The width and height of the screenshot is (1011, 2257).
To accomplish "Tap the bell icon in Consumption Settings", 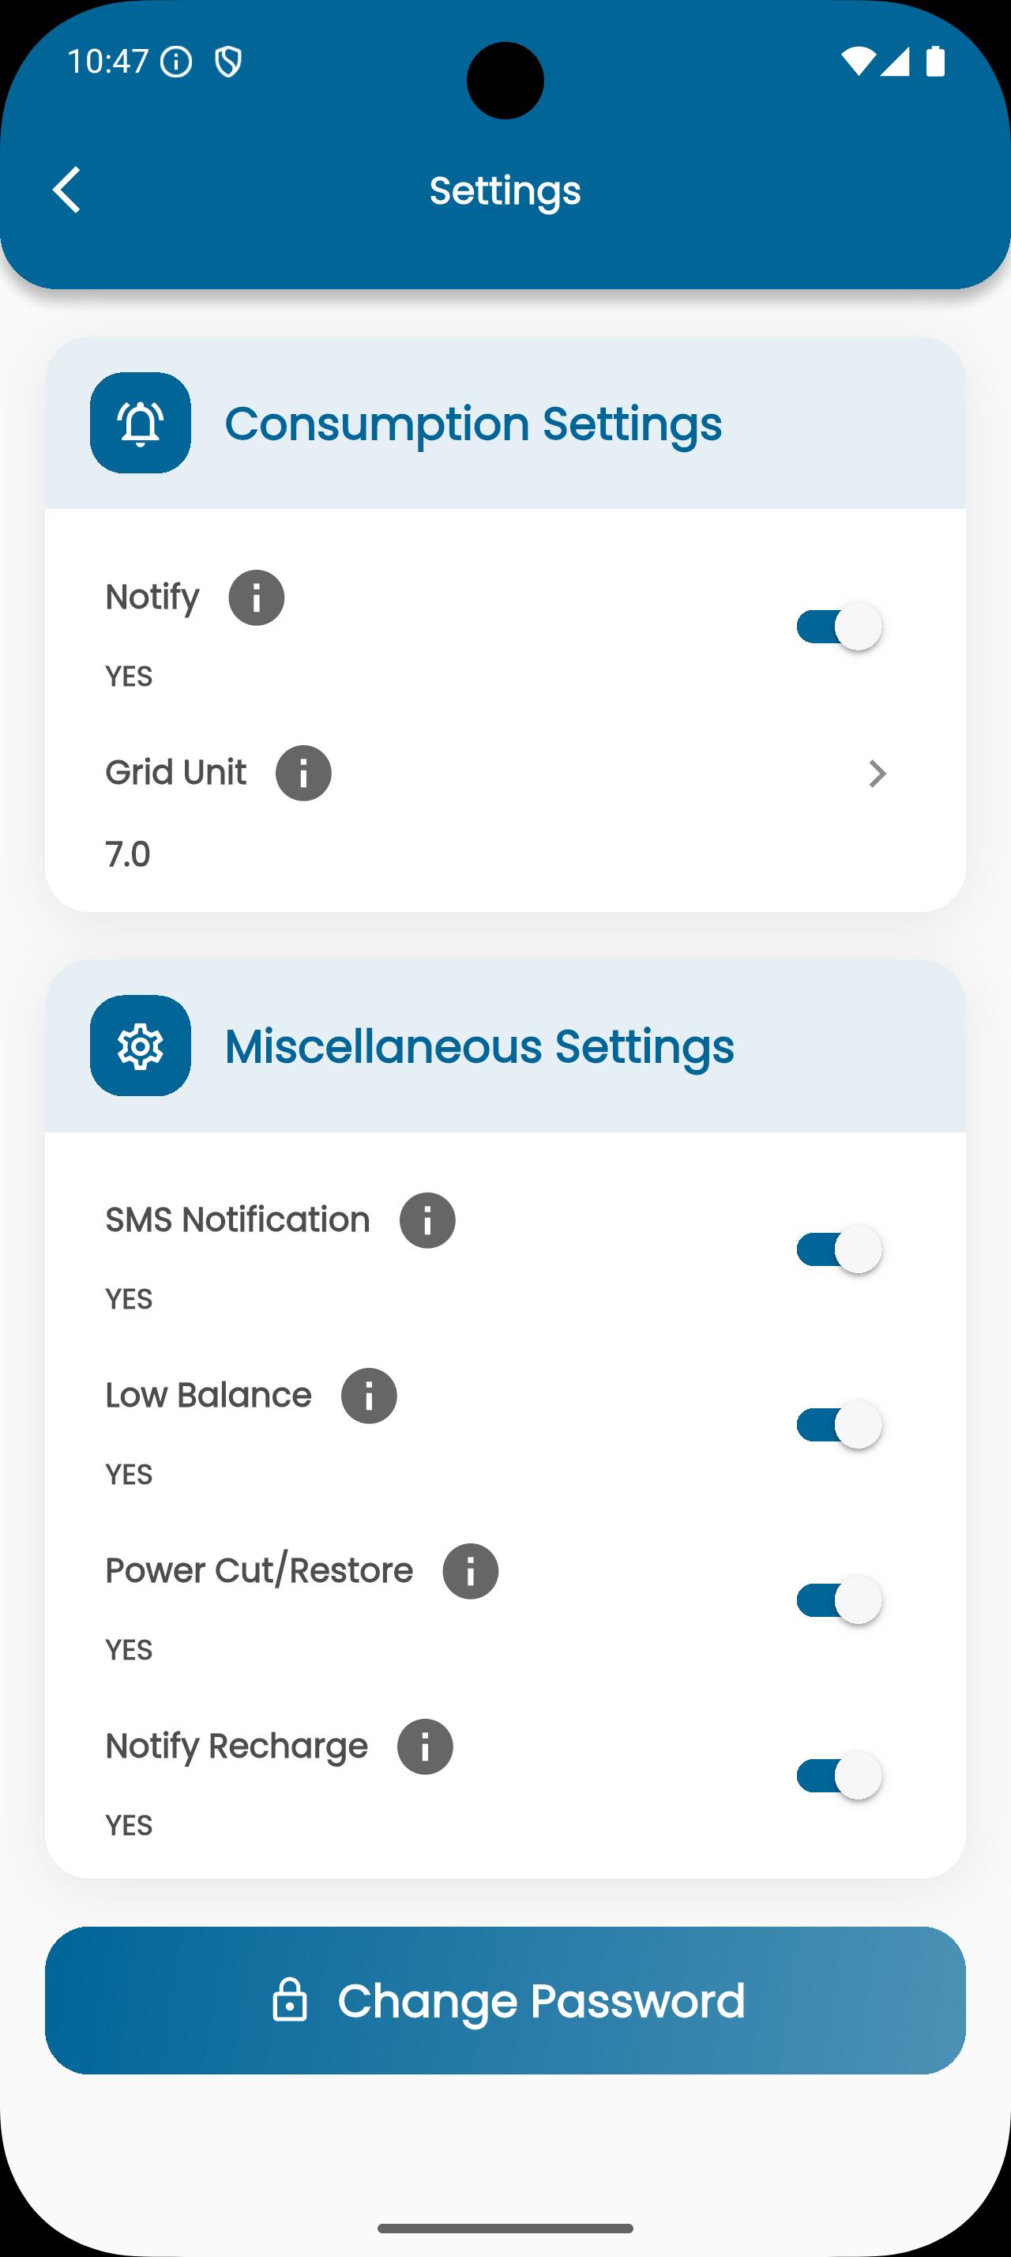I will click(x=140, y=424).
